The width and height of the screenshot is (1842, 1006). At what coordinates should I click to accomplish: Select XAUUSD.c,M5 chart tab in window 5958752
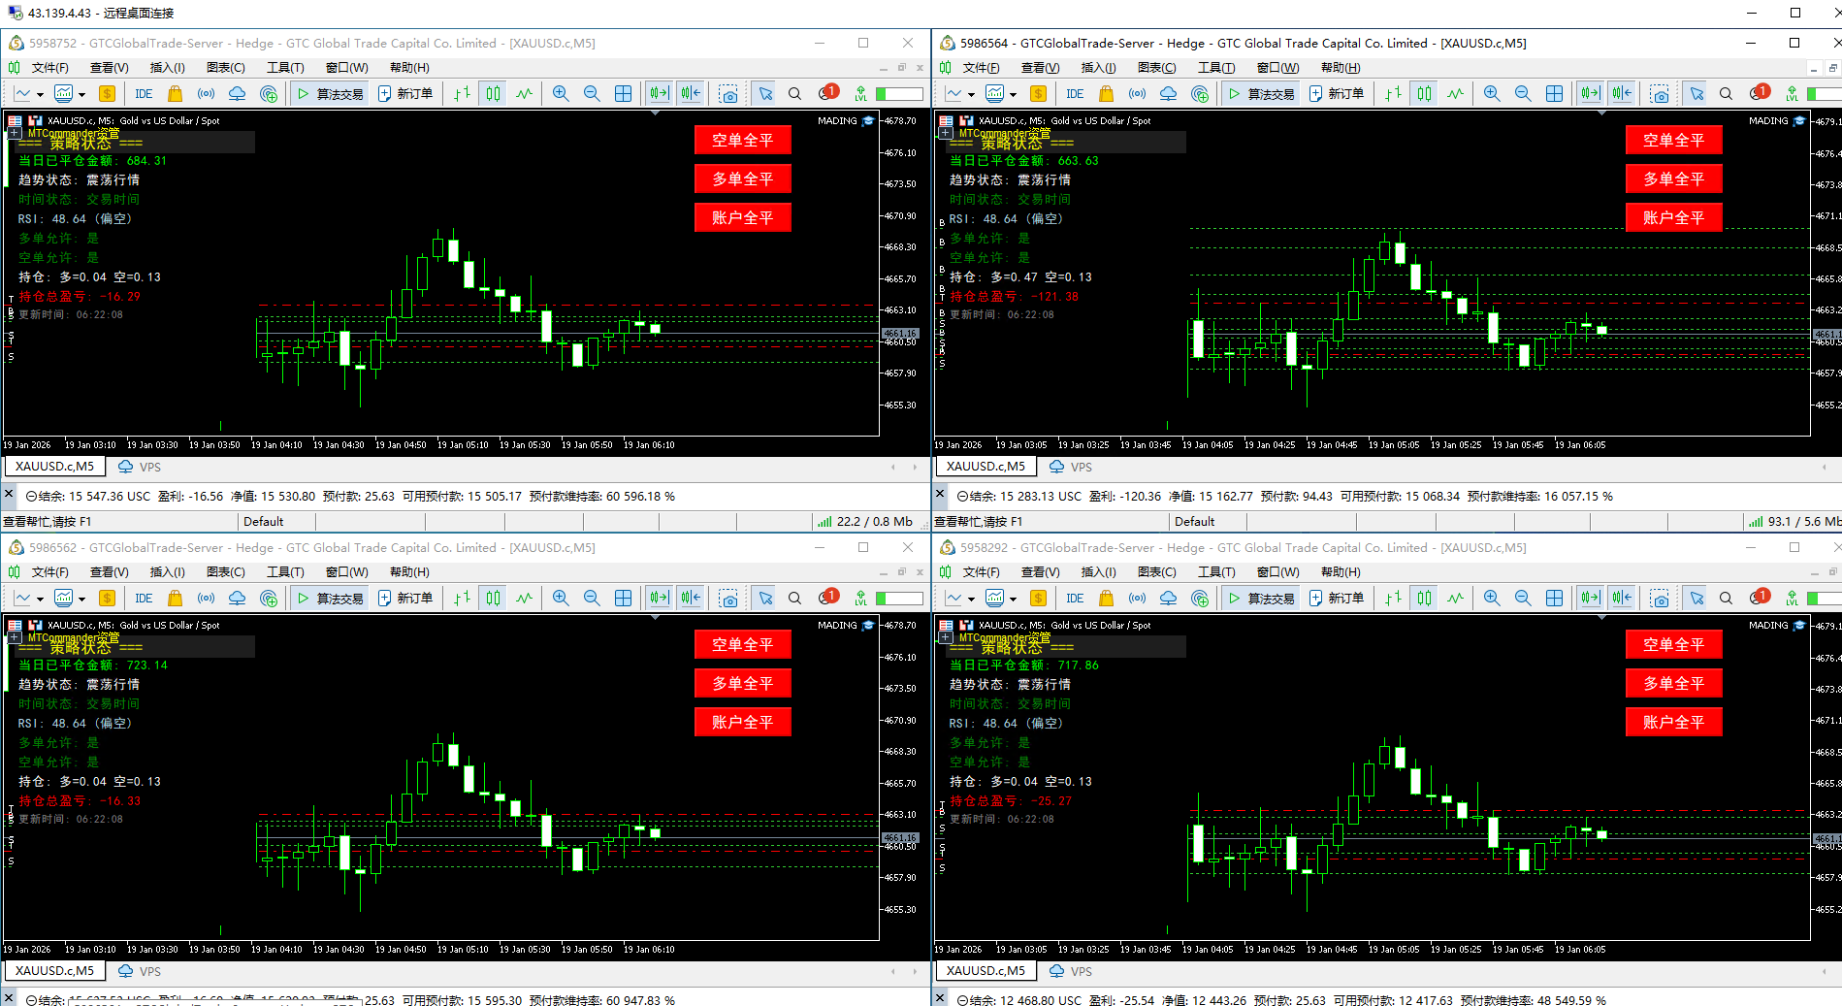(x=54, y=467)
